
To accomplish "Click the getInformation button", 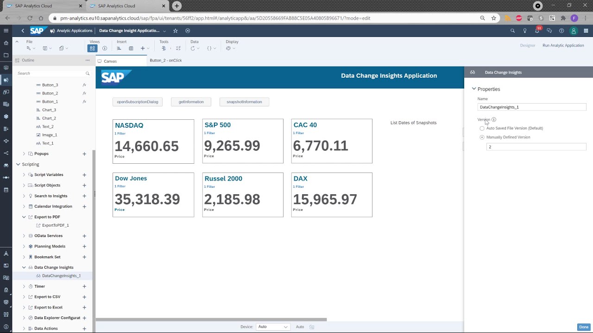I will [191, 102].
